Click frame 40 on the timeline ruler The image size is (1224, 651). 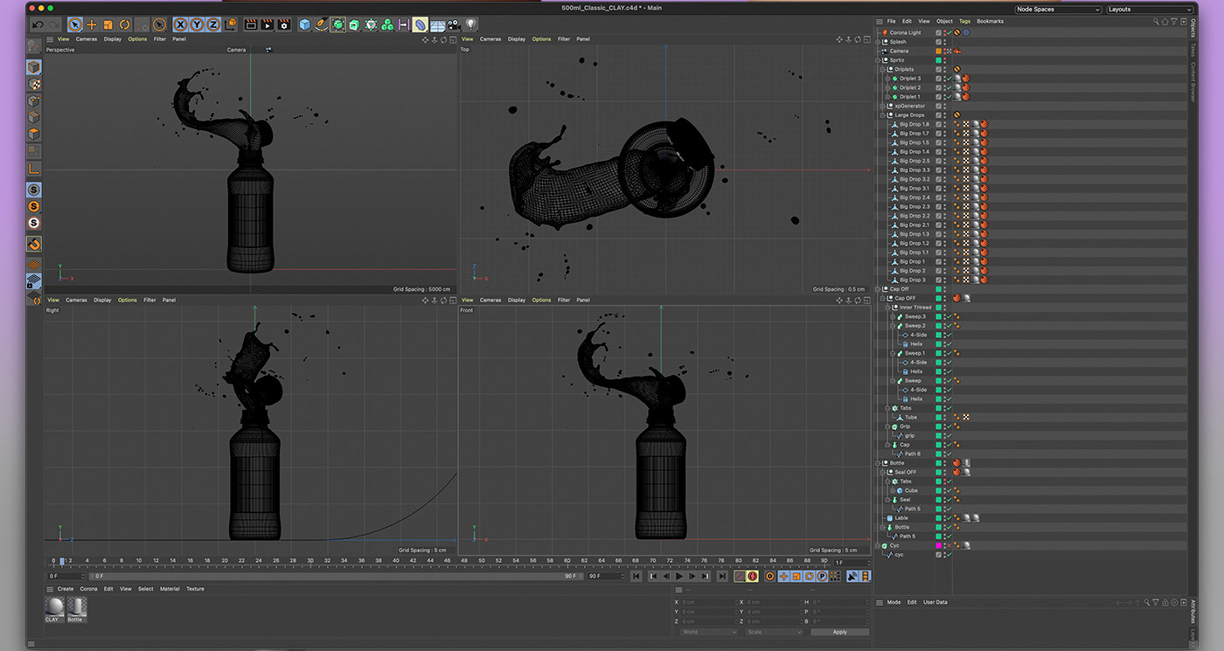395,561
